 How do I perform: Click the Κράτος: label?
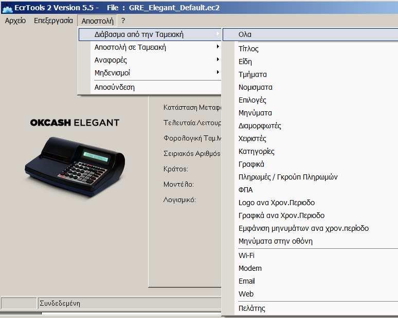click(x=176, y=169)
